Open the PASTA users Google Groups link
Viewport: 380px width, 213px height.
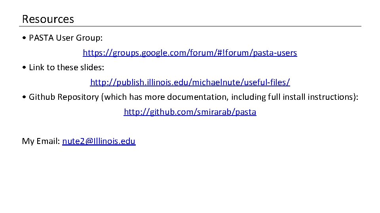[x=190, y=52]
